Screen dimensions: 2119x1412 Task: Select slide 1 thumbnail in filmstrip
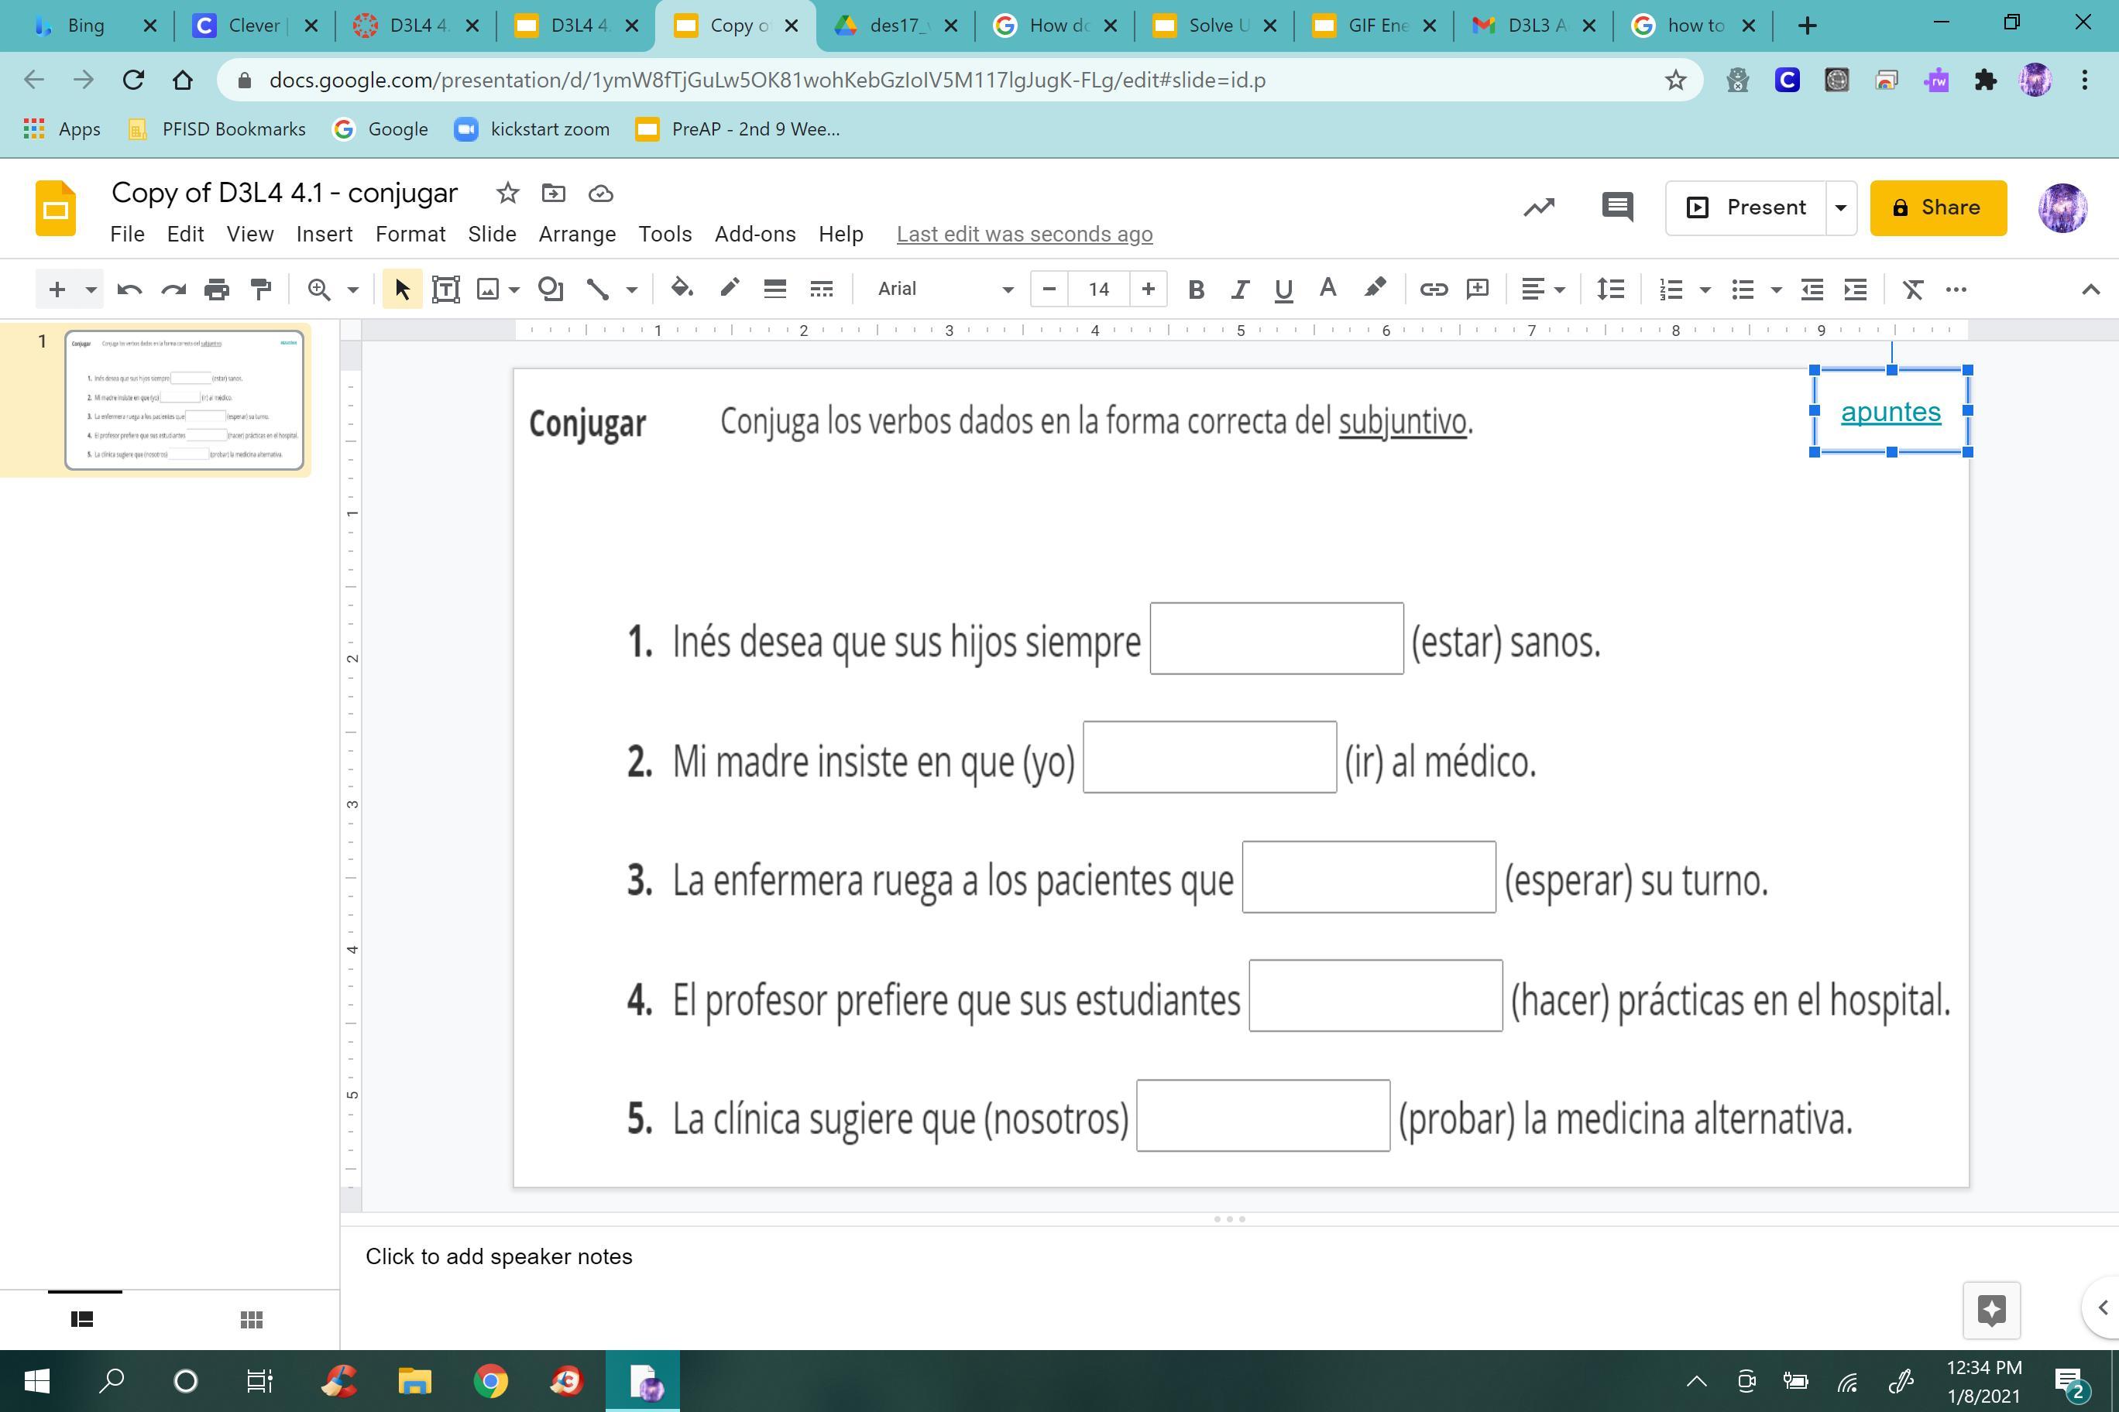pos(184,399)
